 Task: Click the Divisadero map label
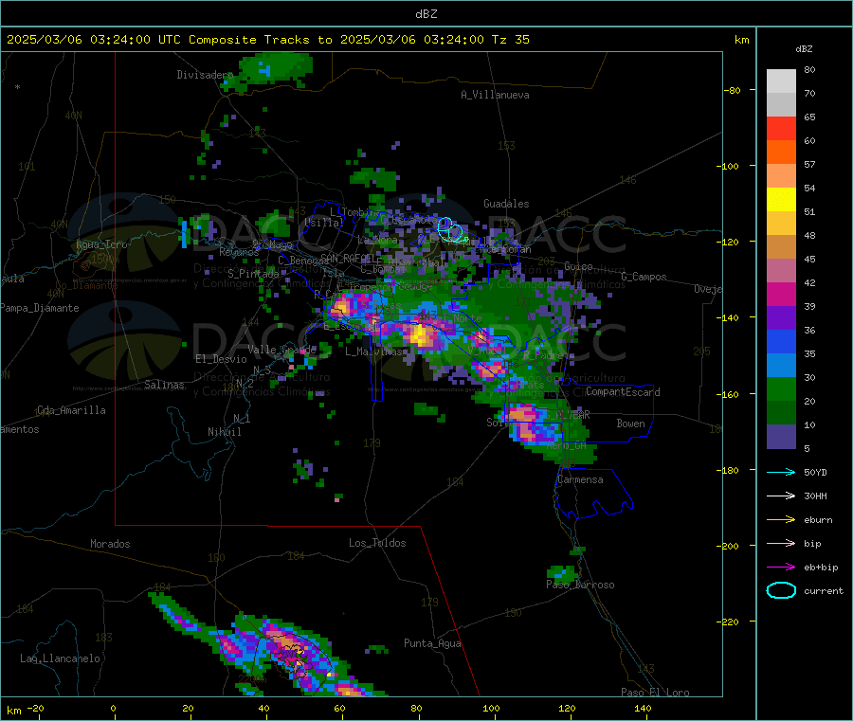205,75
